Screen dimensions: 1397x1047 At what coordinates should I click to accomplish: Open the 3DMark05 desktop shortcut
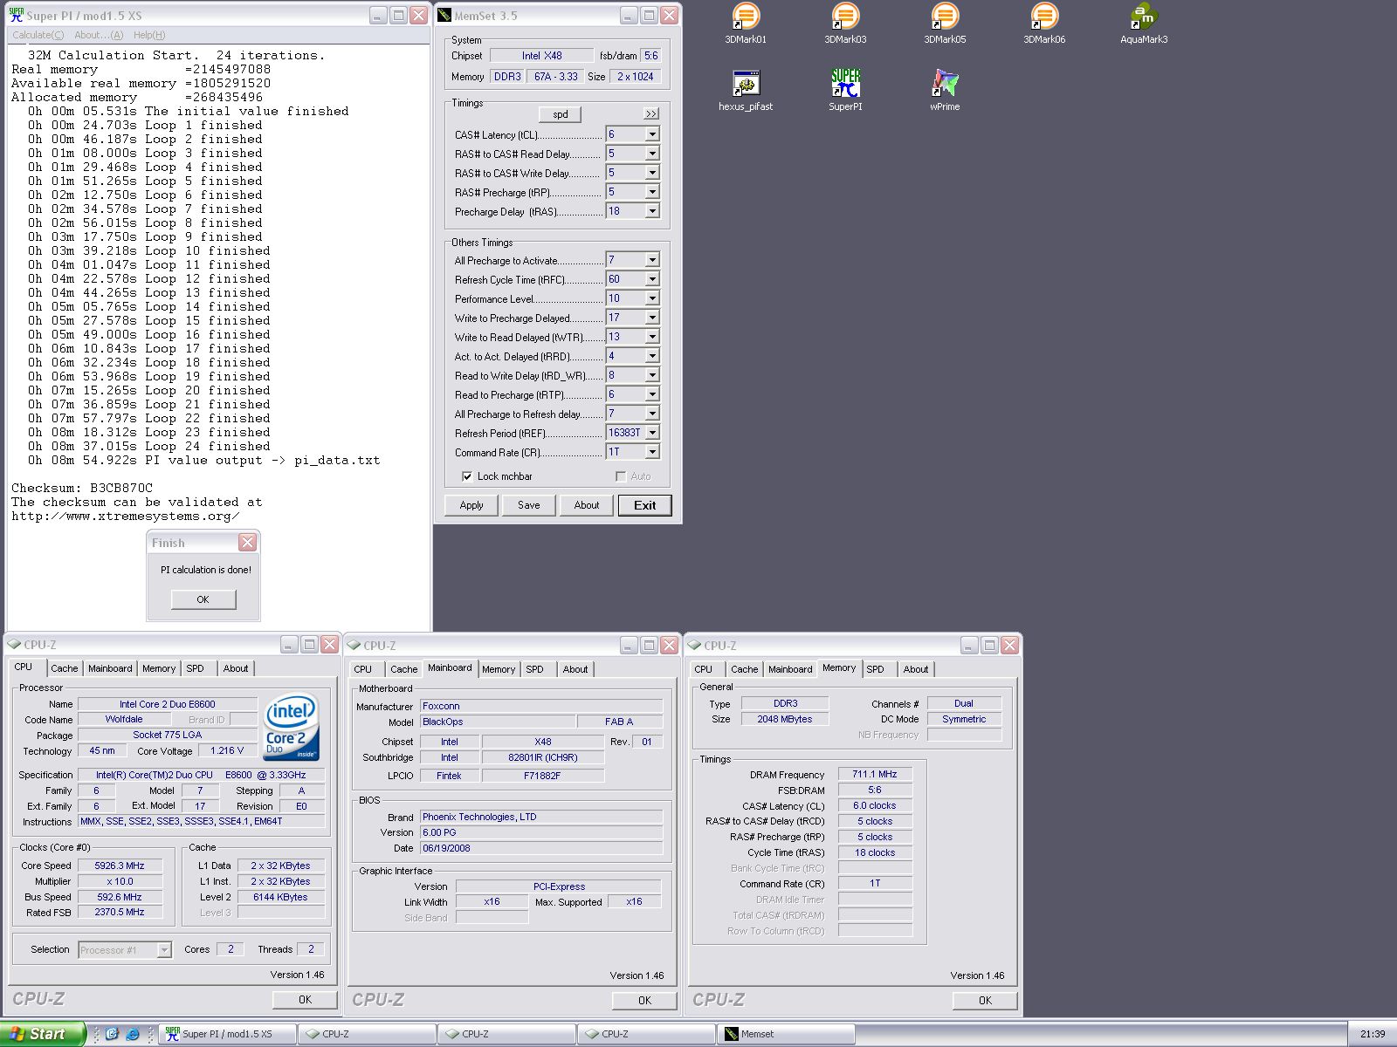pos(945,24)
